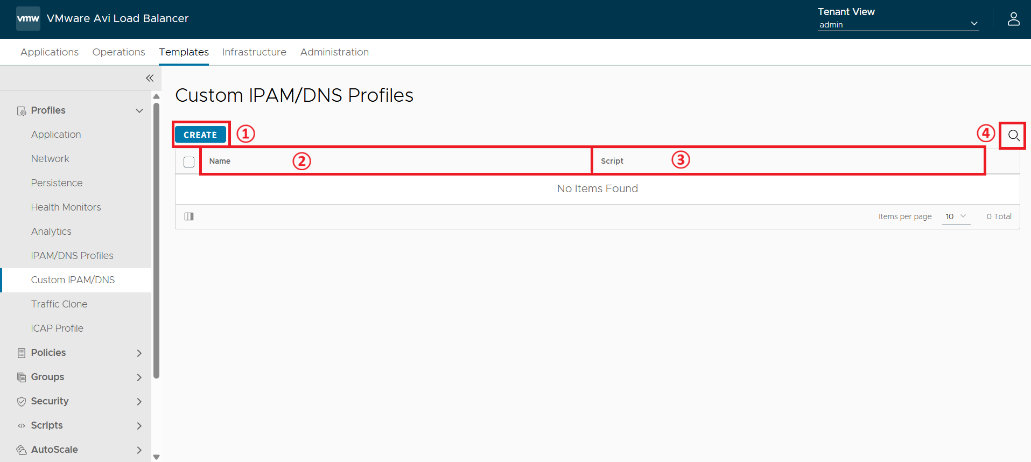The image size is (1031, 462).
Task: Open the user account icon
Action: (1013, 19)
